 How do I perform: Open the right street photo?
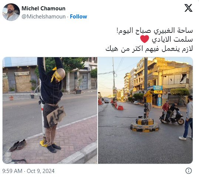pos(145,110)
